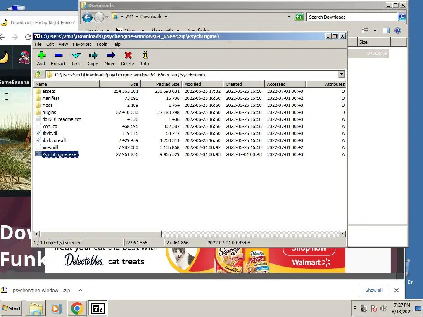Open the View menu
This screenshot has width=423, height=317.
click(x=63, y=44)
